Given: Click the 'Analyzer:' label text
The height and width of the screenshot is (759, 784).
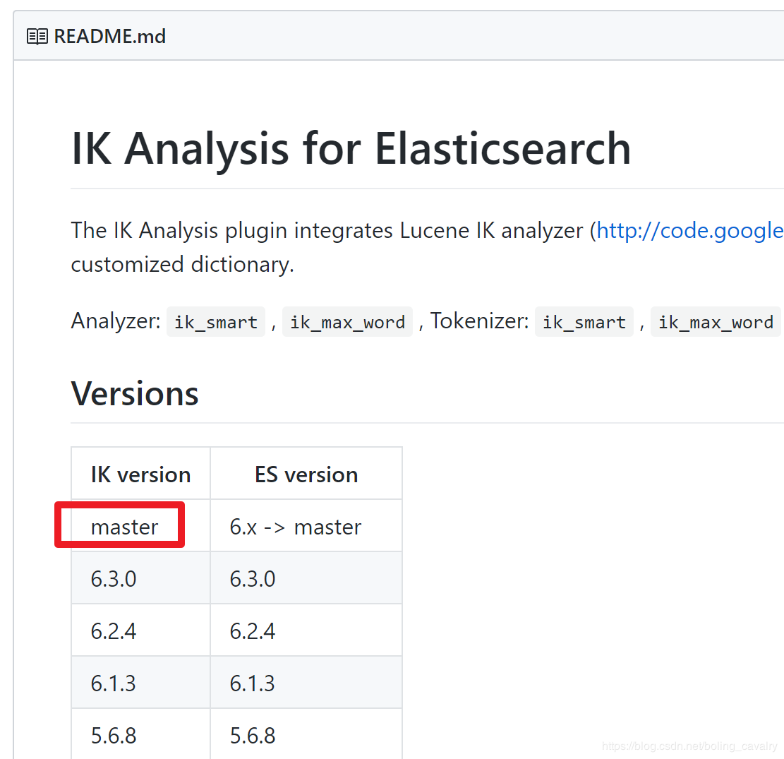Looking at the screenshot, I should click(x=116, y=321).
